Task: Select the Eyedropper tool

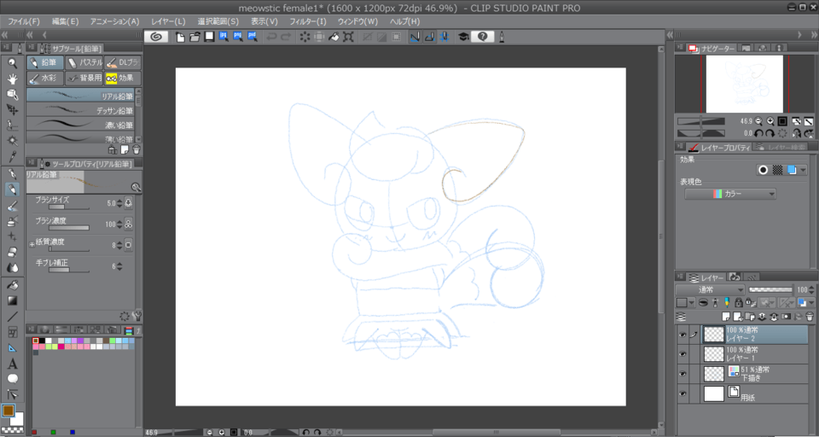Action: pyautogui.click(x=13, y=156)
